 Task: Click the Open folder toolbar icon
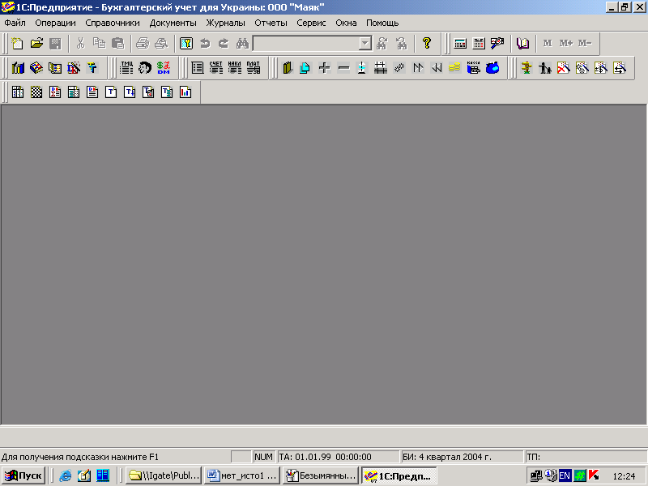point(36,44)
